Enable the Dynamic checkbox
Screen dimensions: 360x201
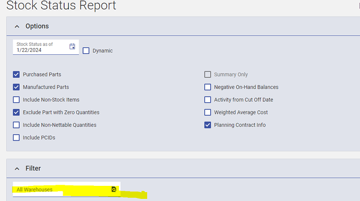(86, 51)
